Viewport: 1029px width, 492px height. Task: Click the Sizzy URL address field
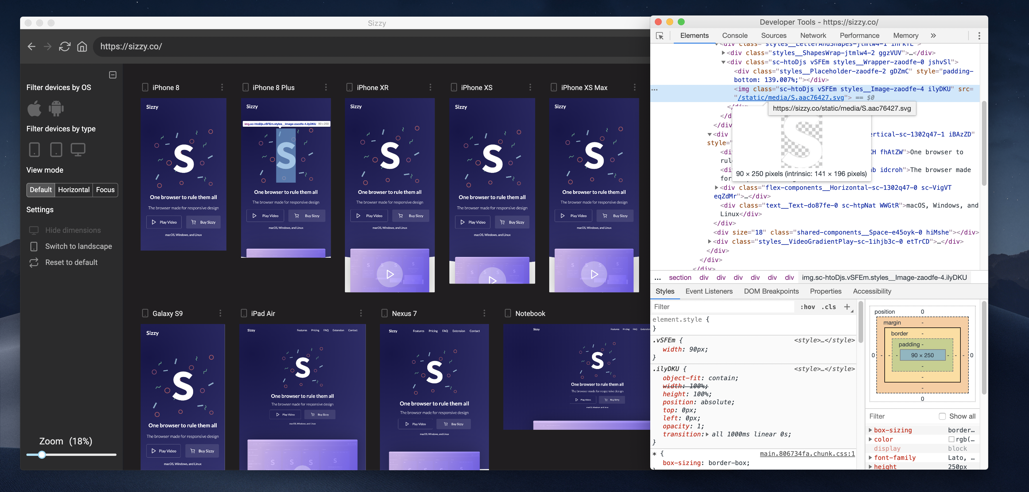point(372,47)
